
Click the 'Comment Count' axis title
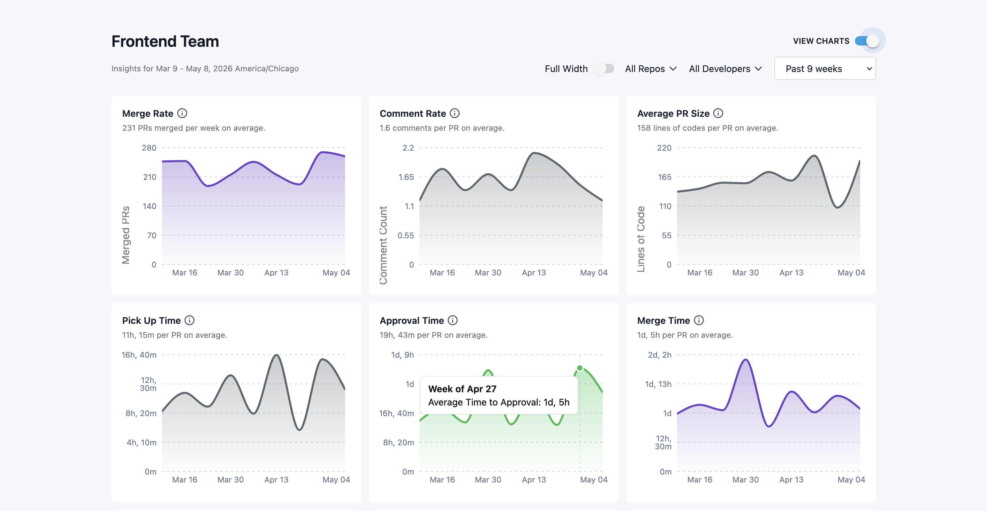(x=383, y=245)
